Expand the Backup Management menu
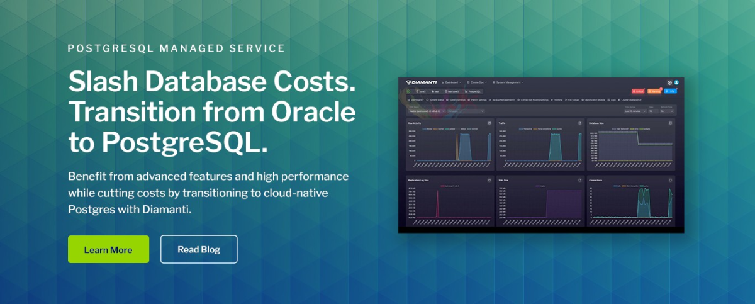Screen dimensions: 755x304 [x=501, y=100]
